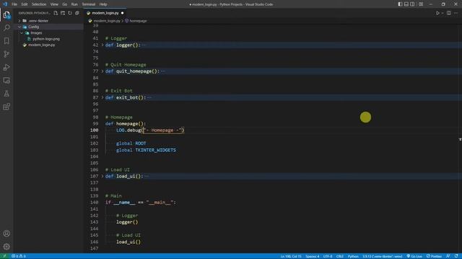Screen dimensions: 462x259
Task: Open errors and warnings count in status bar
Action: 19,256
